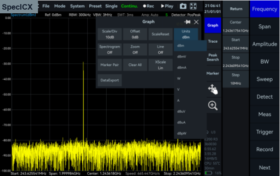Click the Marker Pair button
The height and width of the screenshot is (176, 280).
point(110,65)
